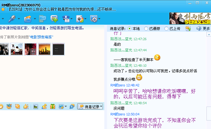Click sender line RM的zero 12:48:42
211x129 pixels.
coord(125,85)
